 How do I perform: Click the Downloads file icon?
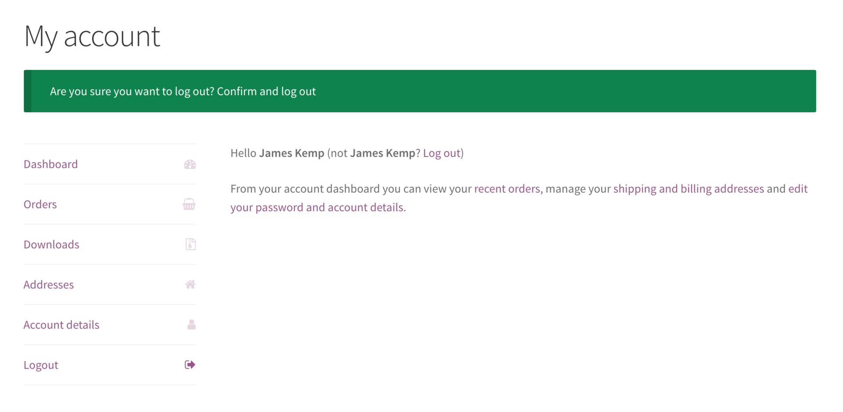(190, 244)
